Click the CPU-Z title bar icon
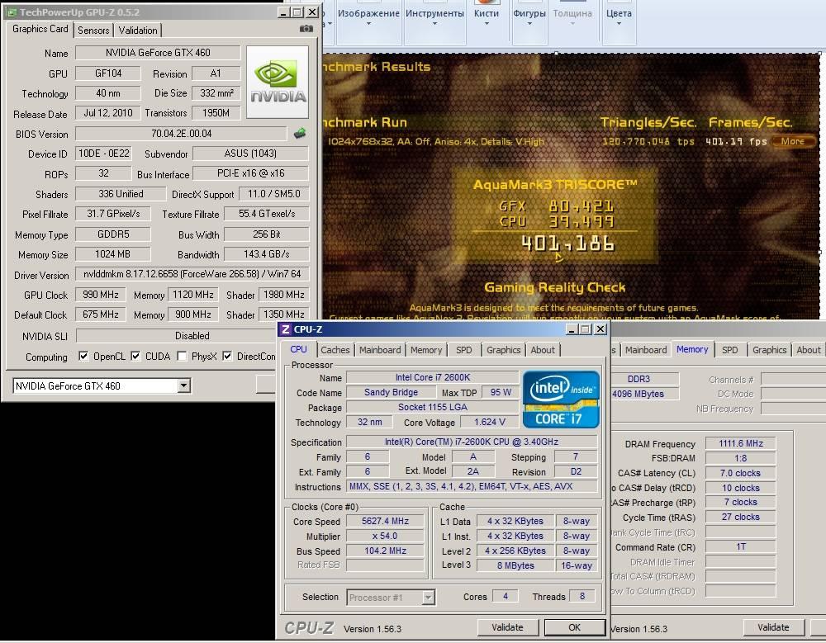The width and height of the screenshot is (826, 643). point(286,329)
